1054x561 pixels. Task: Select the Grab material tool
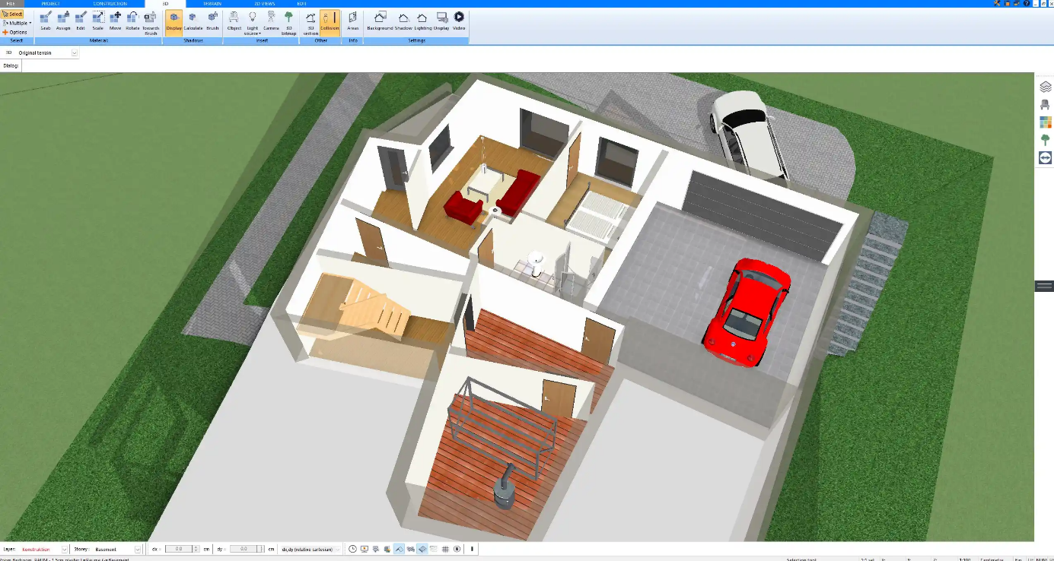pyautogui.click(x=46, y=21)
